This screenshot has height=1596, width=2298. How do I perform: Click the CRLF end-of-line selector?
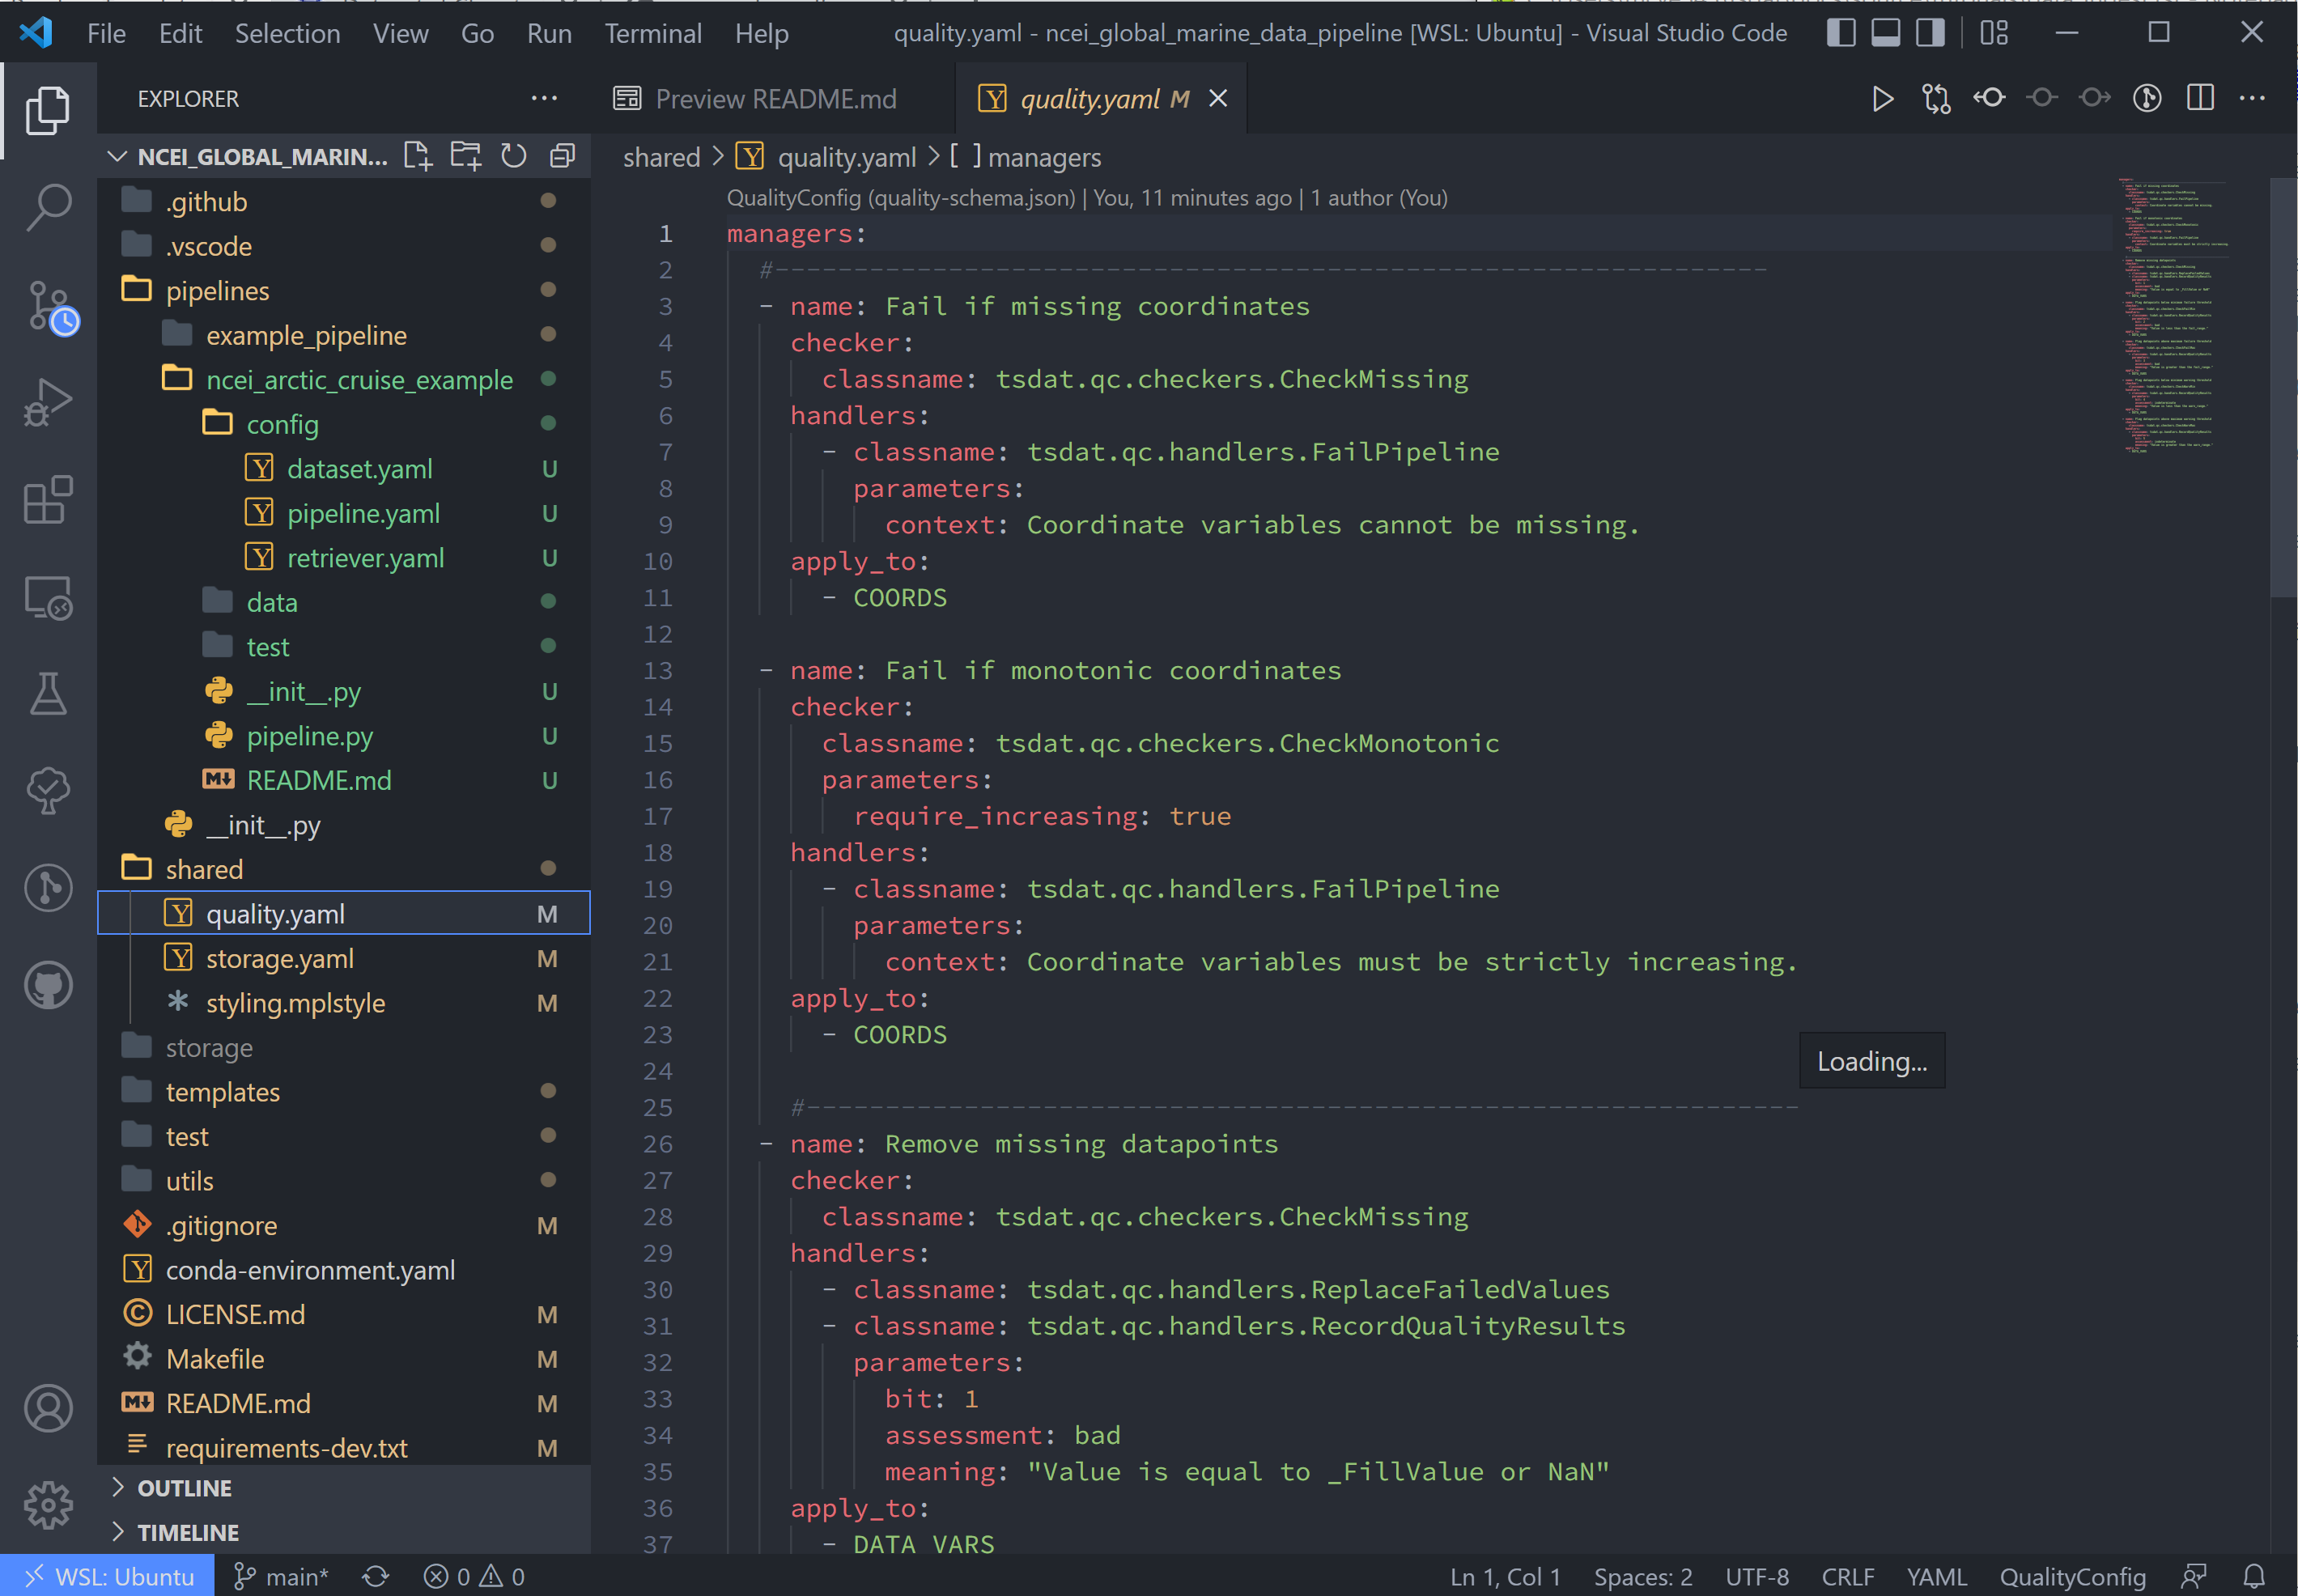coord(1848,1576)
